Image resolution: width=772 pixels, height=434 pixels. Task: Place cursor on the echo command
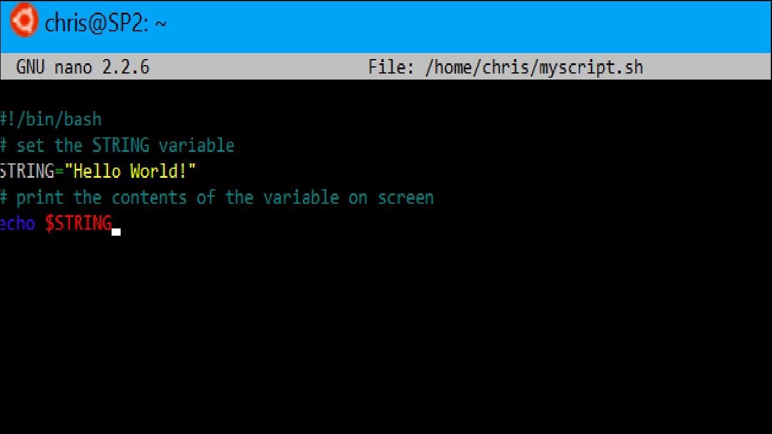click(17, 223)
